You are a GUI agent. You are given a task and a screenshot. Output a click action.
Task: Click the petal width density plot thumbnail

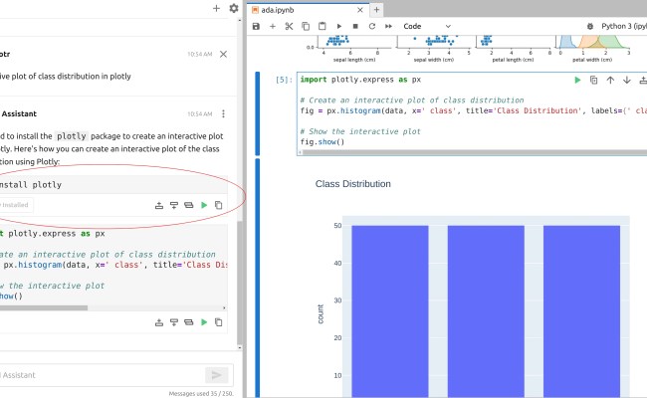593,43
